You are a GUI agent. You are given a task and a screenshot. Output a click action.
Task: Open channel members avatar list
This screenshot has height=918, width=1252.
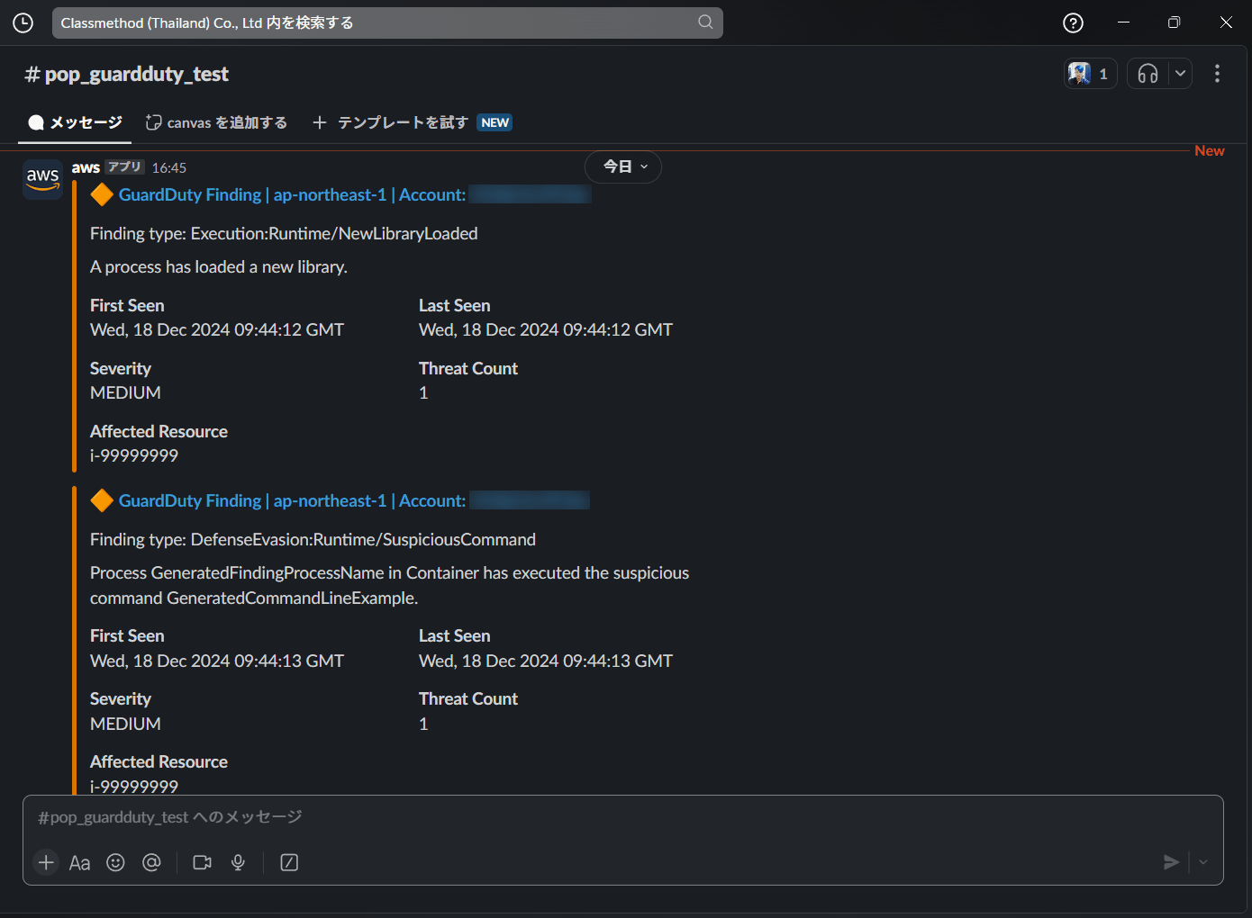coord(1091,74)
